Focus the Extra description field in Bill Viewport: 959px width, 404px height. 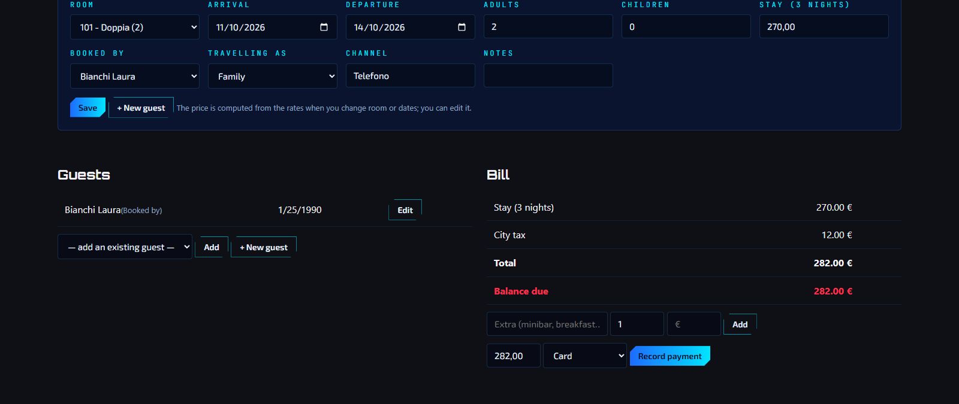[x=547, y=324]
